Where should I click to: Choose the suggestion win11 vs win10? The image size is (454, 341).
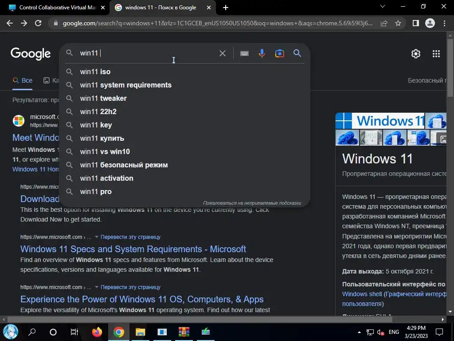185,152
